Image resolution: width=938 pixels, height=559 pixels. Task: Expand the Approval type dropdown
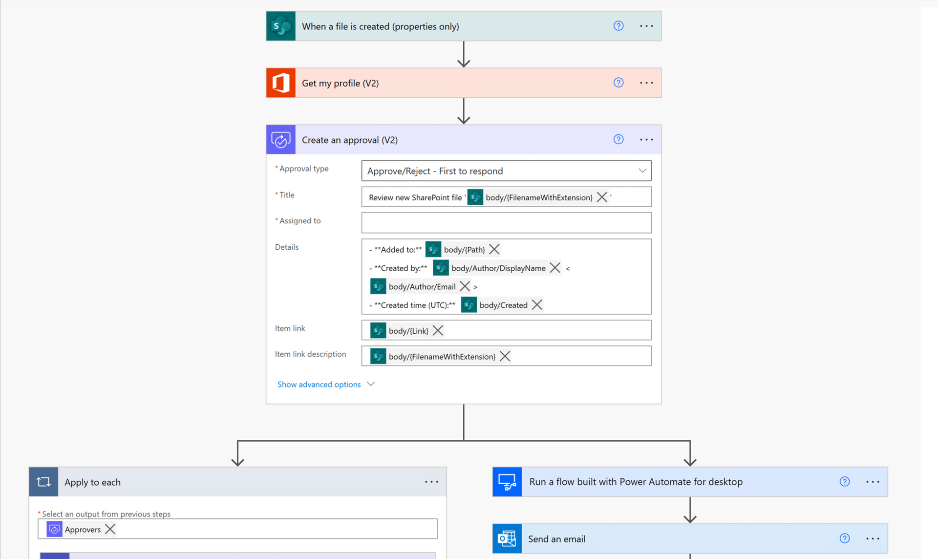pyautogui.click(x=642, y=171)
